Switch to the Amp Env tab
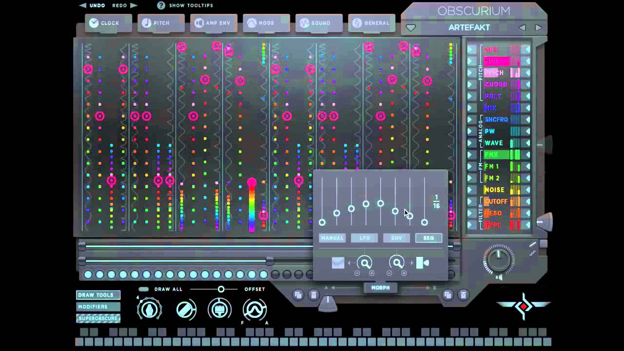The height and width of the screenshot is (351, 624). [214, 23]
